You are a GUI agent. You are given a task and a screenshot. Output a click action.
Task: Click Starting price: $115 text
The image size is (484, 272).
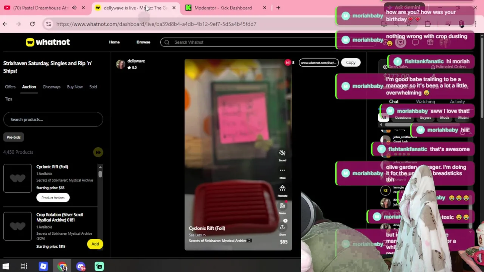point(51,246)
